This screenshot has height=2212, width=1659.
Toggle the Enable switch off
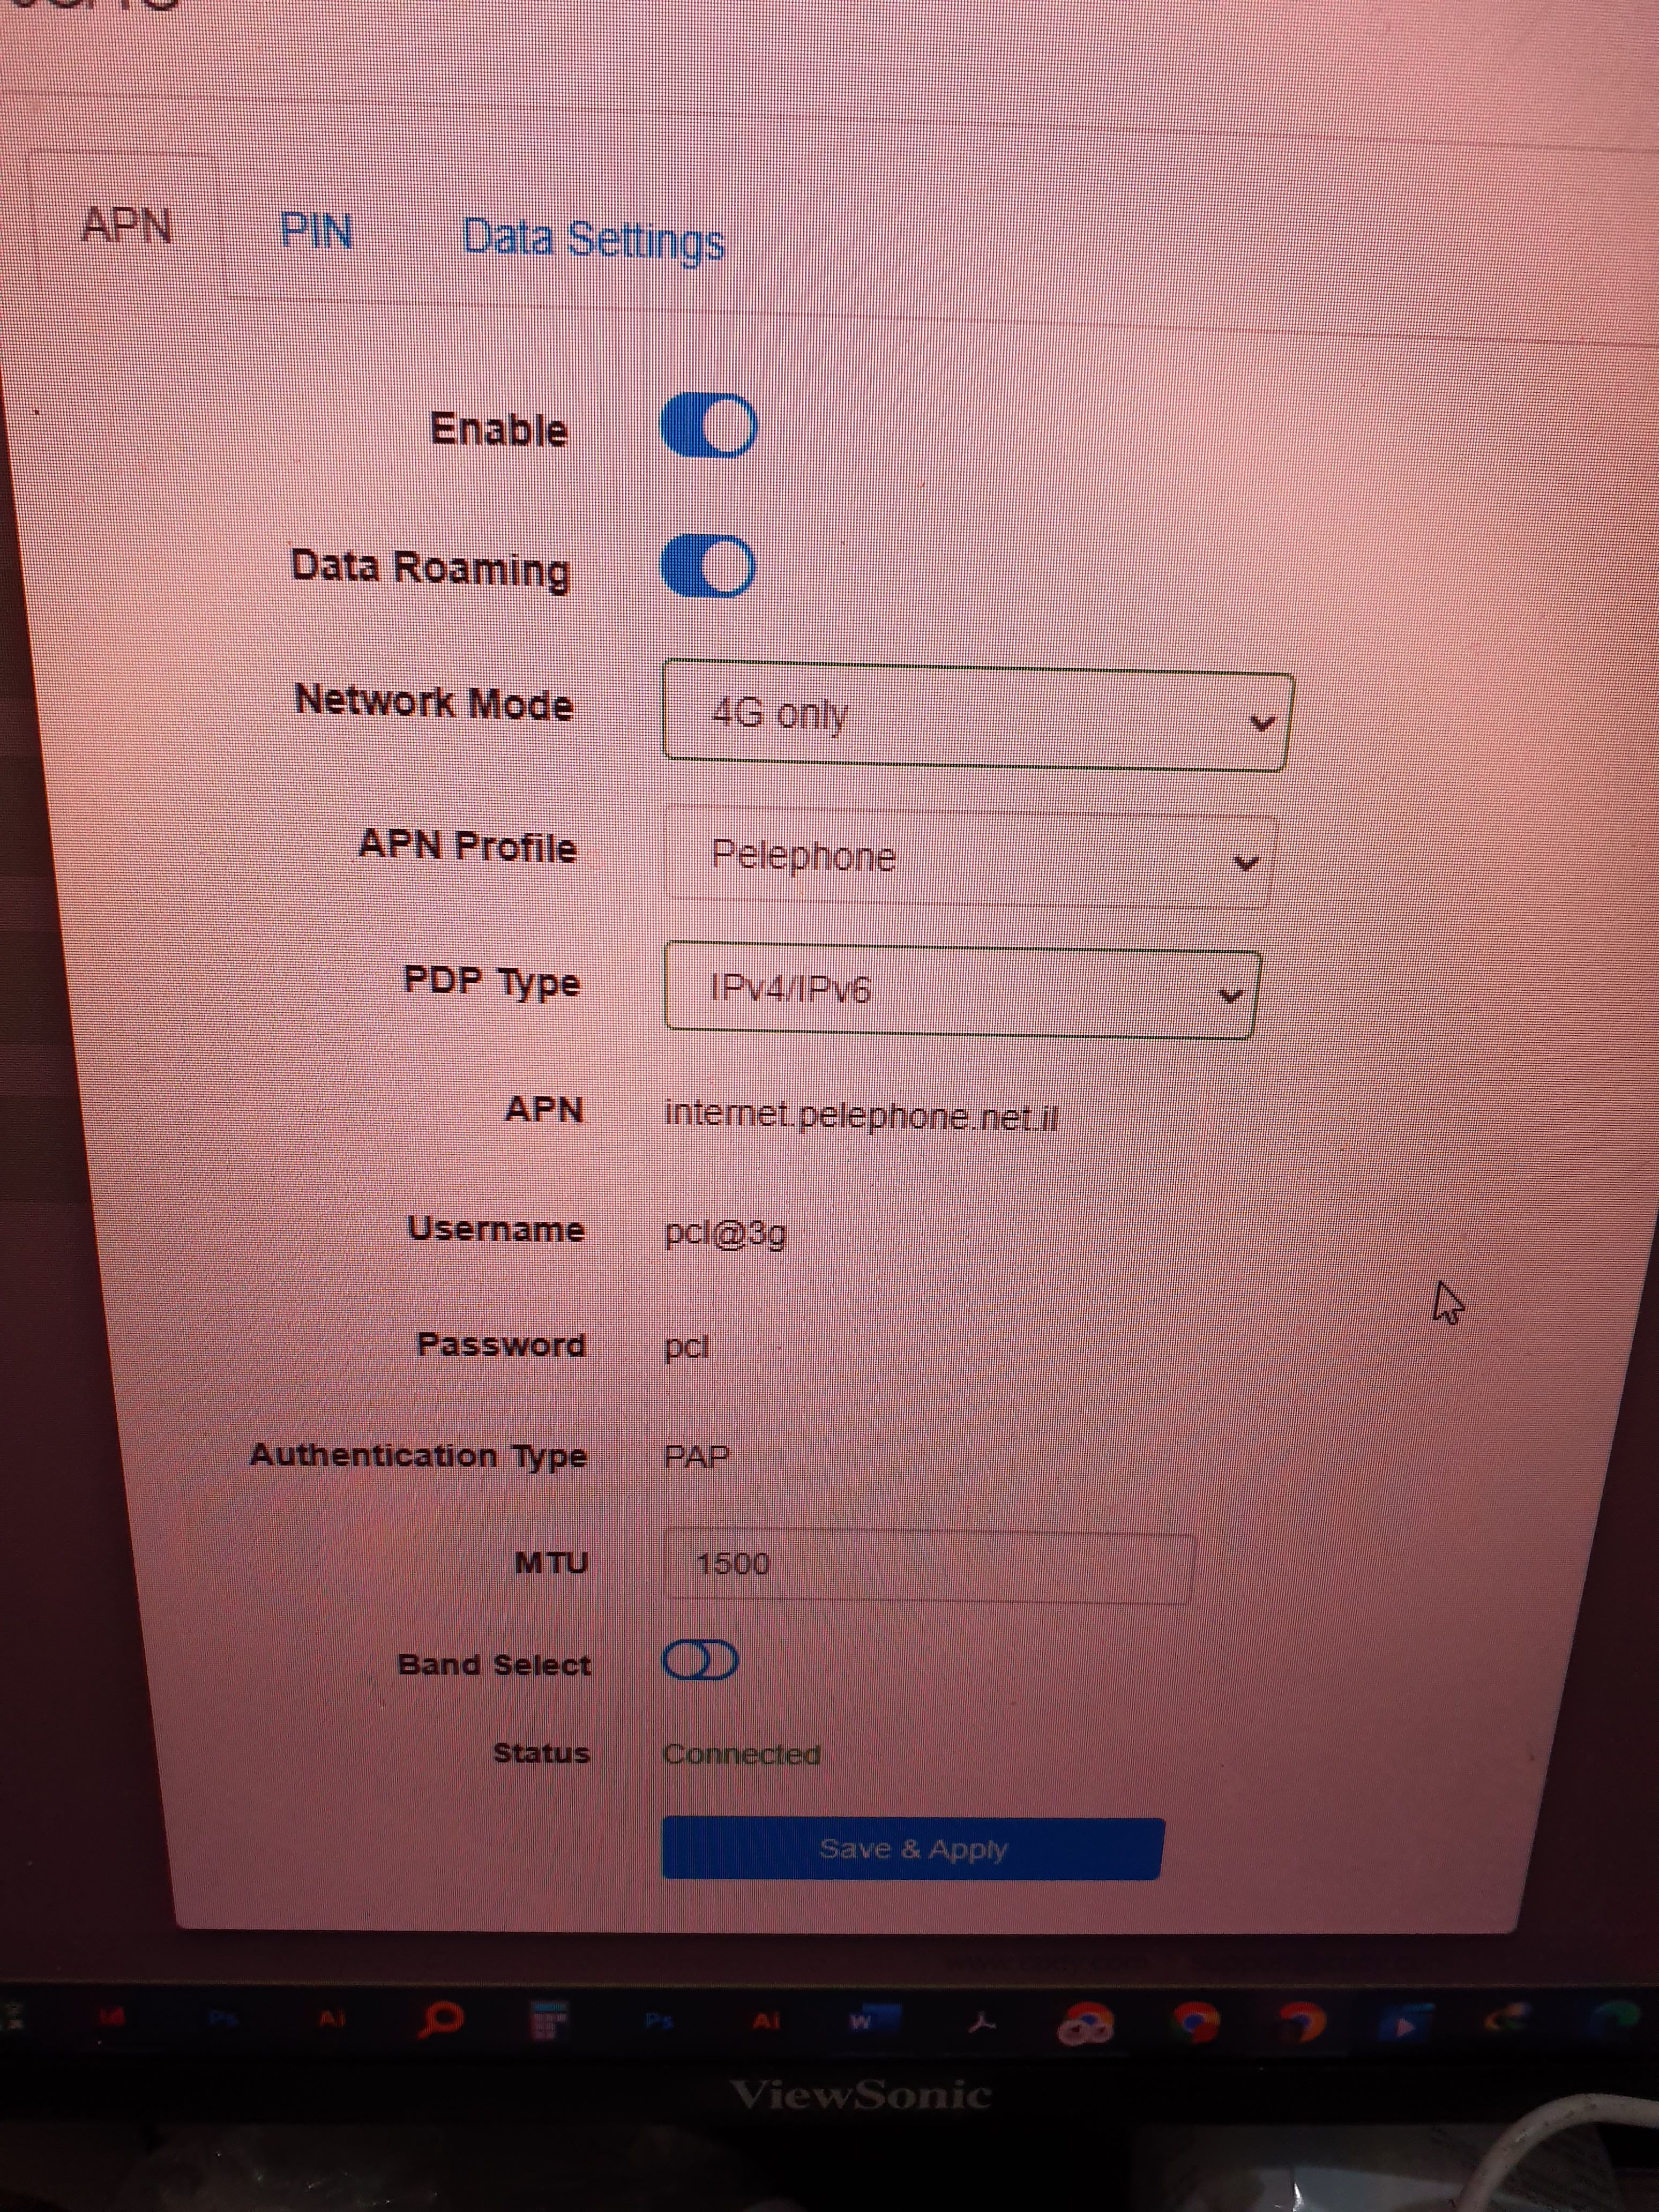tap(709, 427)
